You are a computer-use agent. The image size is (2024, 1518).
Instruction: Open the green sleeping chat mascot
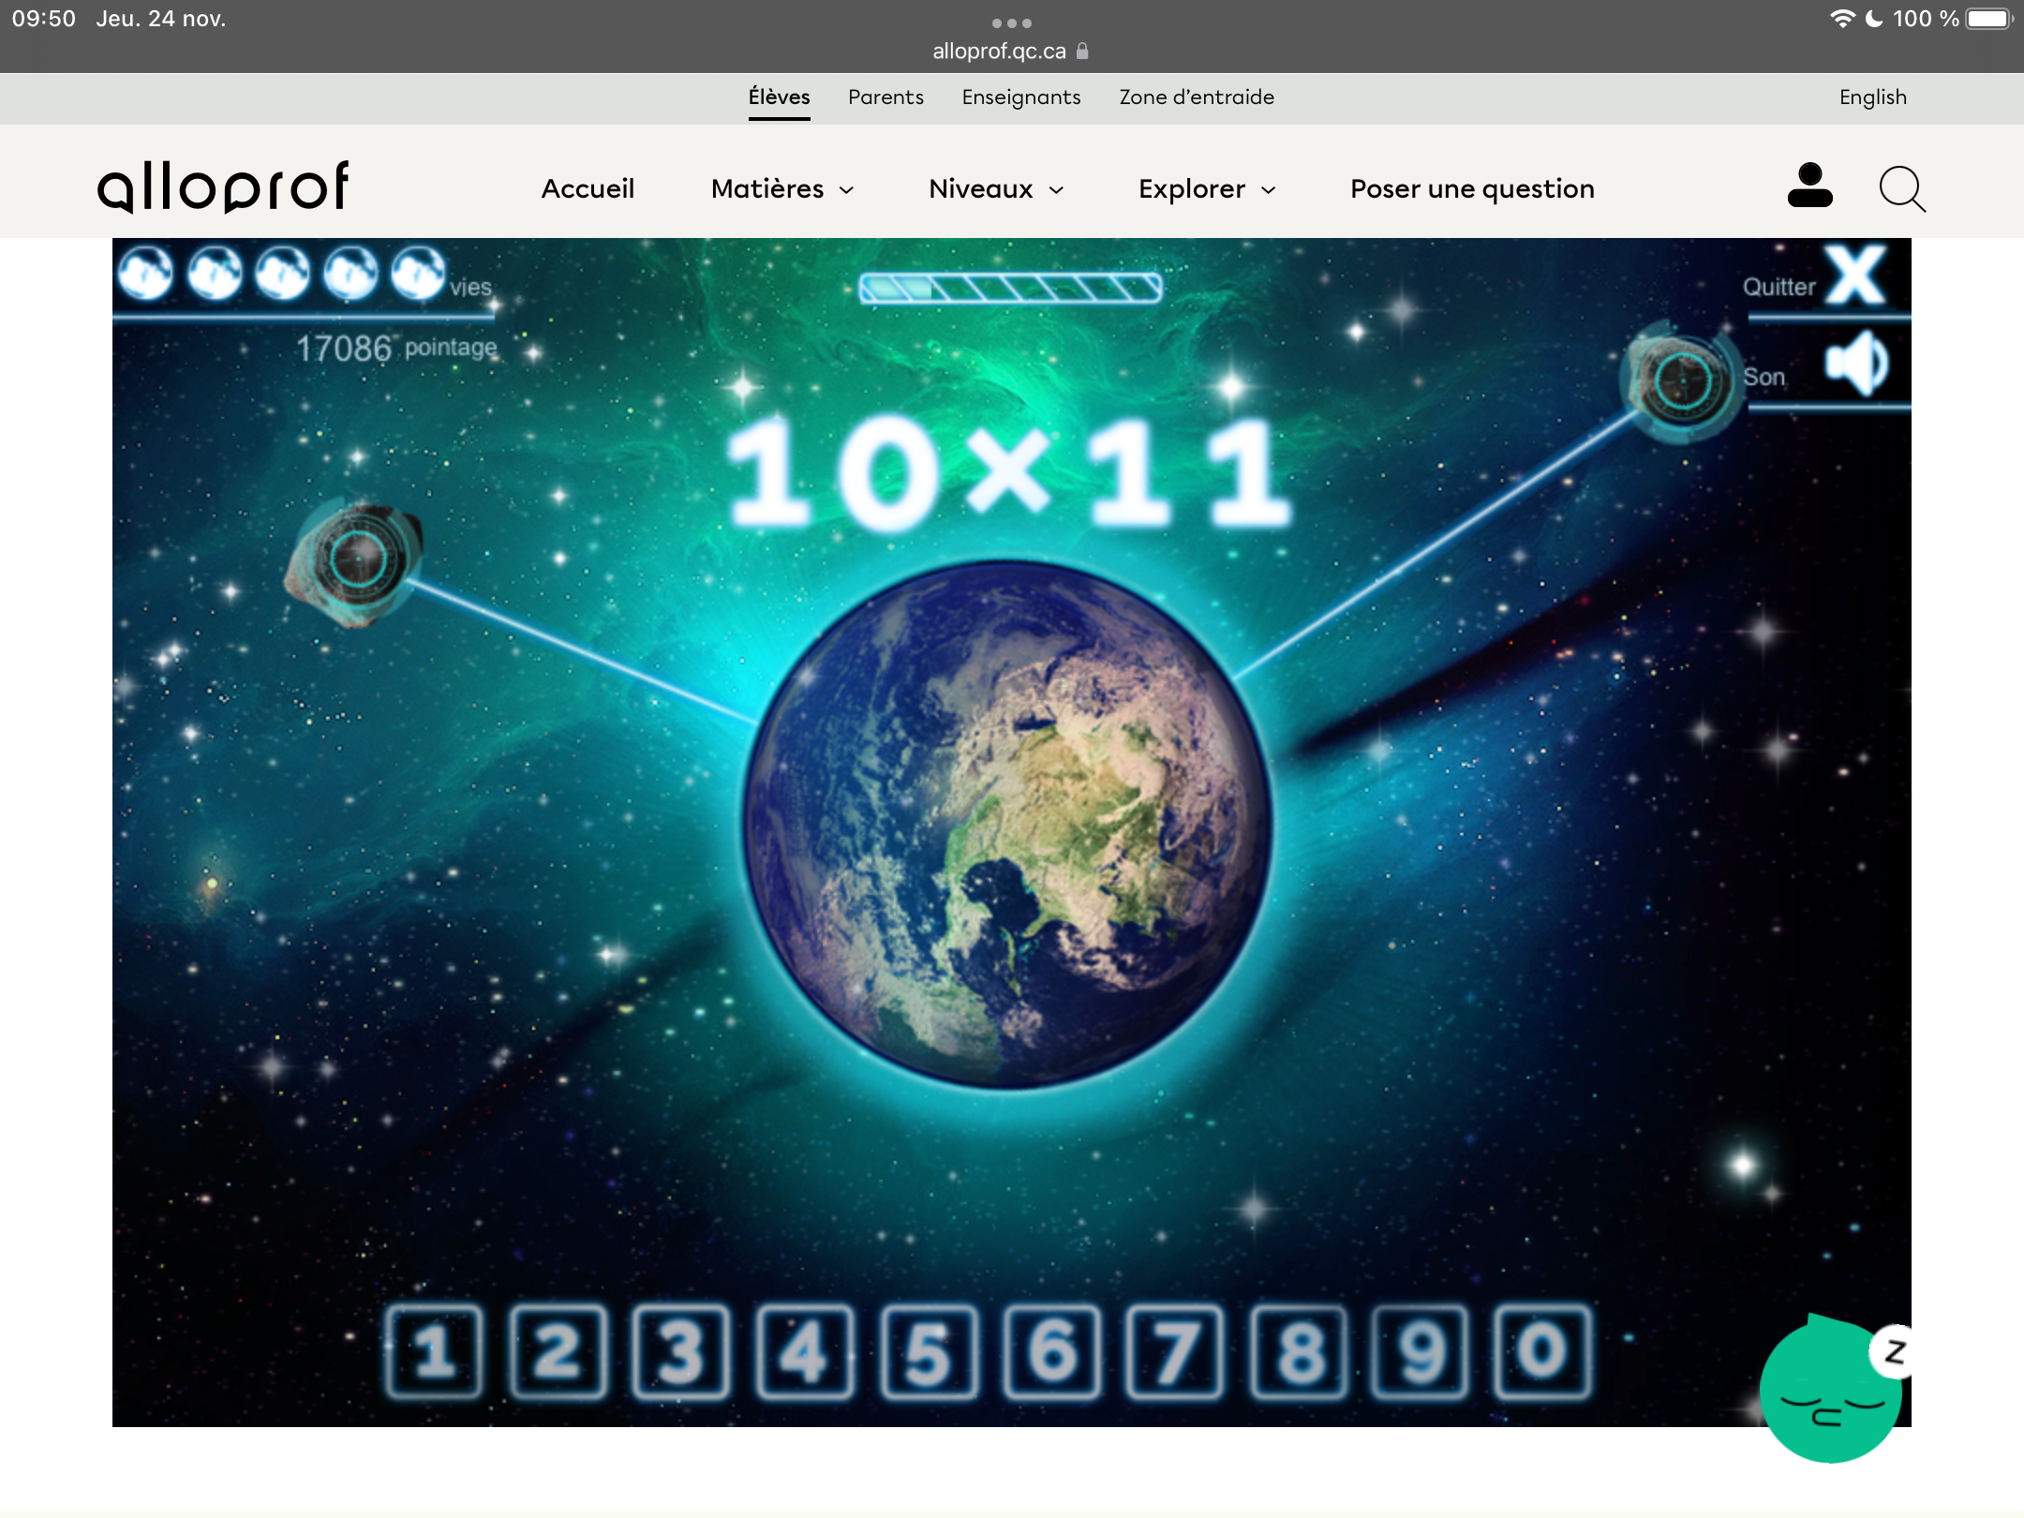click(1830, 1391)
